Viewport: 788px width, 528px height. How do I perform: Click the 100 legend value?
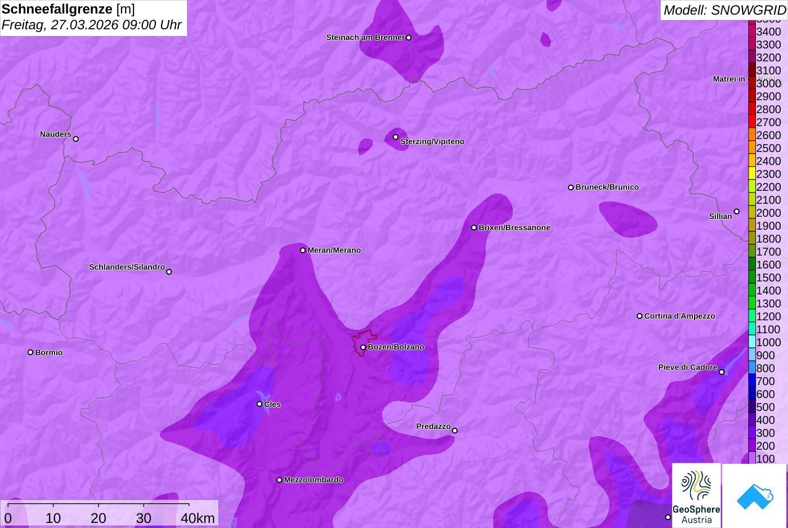[x=765, y=459]
